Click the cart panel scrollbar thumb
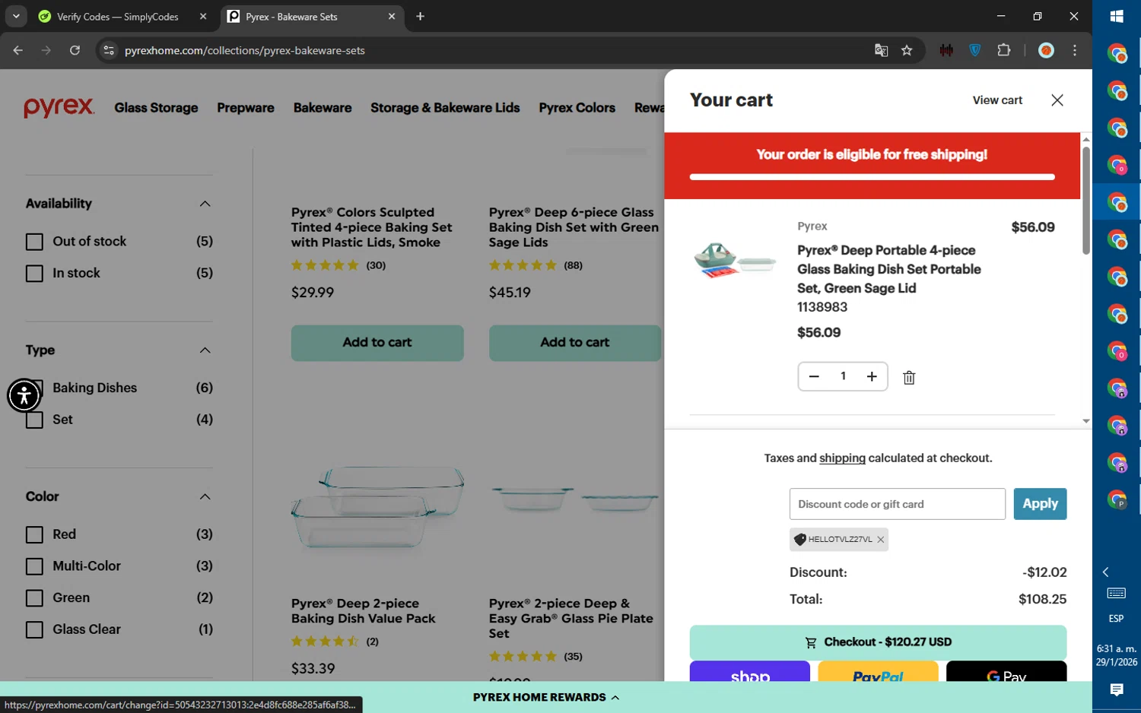This screenshot has height=713, width=1141. [1086, 201]
